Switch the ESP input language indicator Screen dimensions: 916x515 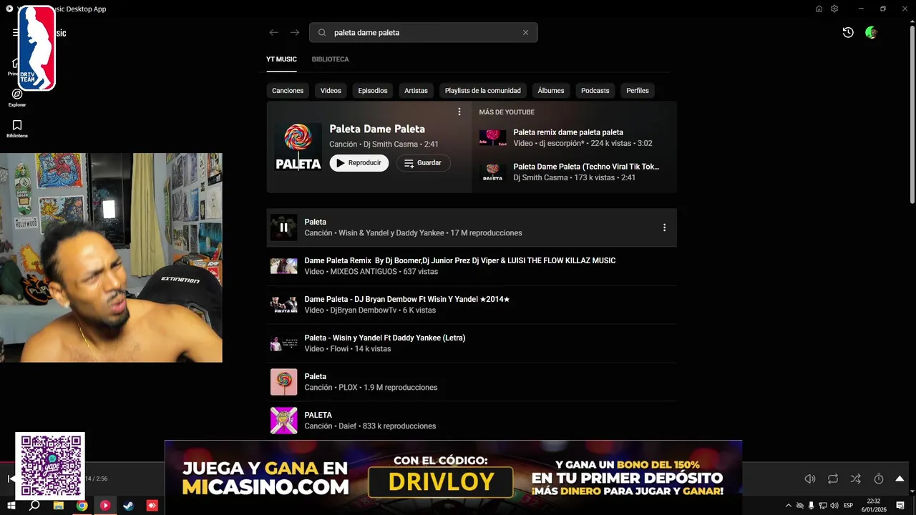pos(849,506)
